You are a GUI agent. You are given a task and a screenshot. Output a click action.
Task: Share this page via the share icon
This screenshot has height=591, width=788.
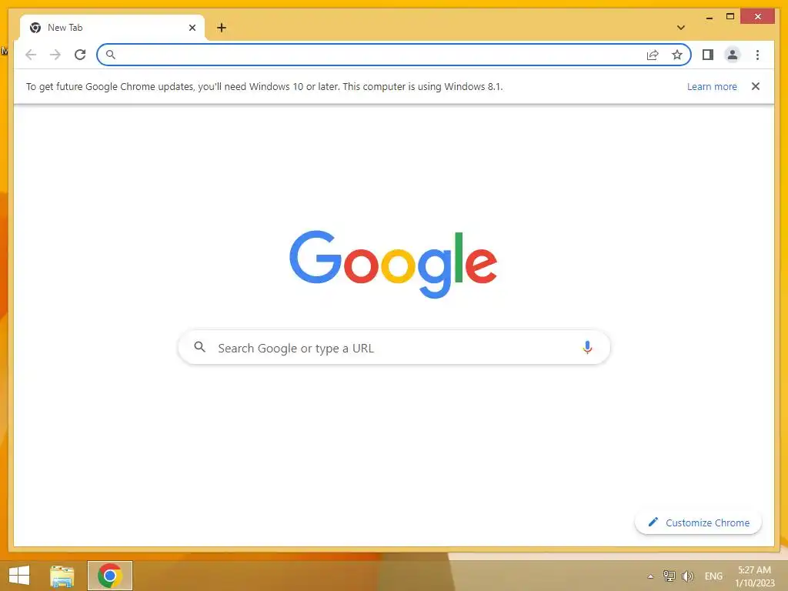point(653,55)
